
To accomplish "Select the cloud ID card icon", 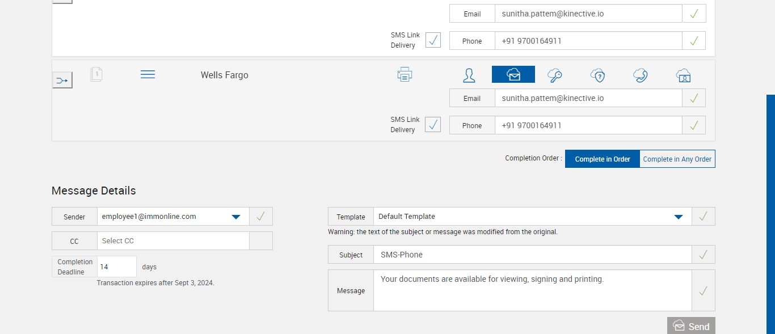I will [x=683, y=75].
